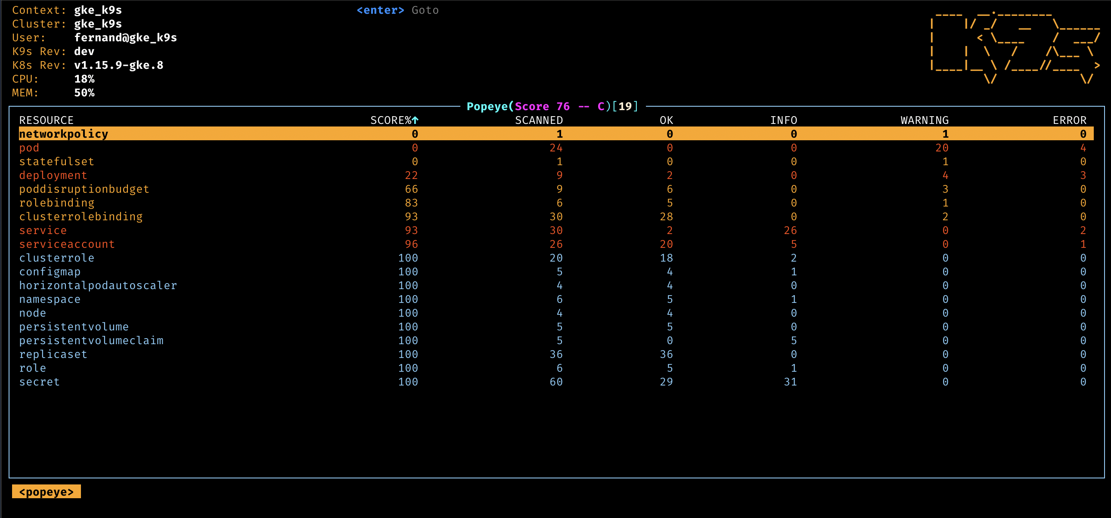This screenshot has width=1111, height=518.
Task: Select the horizontalpodautoscaler row
Action: click(98, 286)
